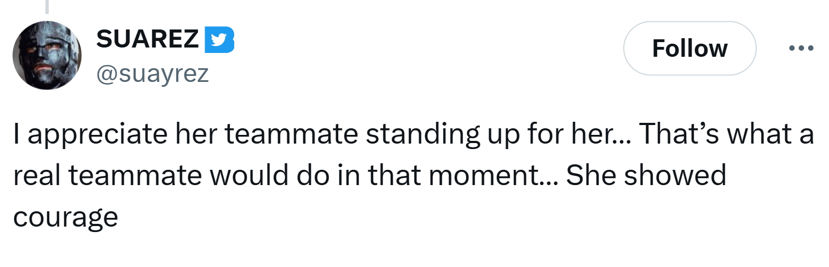
Task: Open the three-dot more options menu
Action: (802, 48)
